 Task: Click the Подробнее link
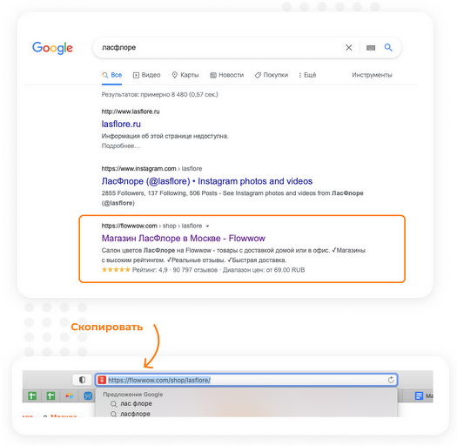pos(121,145)
